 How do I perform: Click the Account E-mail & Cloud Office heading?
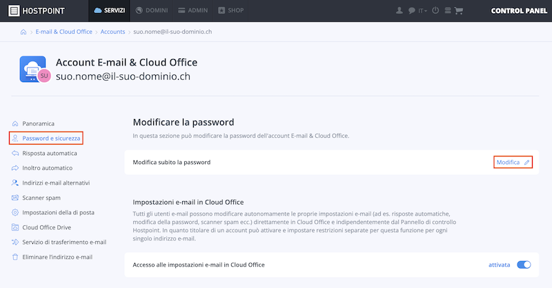click(126, 62)
